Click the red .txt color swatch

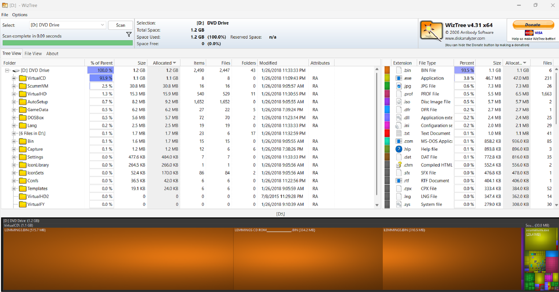(x=387, y=133)
